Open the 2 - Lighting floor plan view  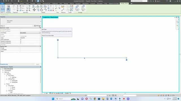[13, 77]
